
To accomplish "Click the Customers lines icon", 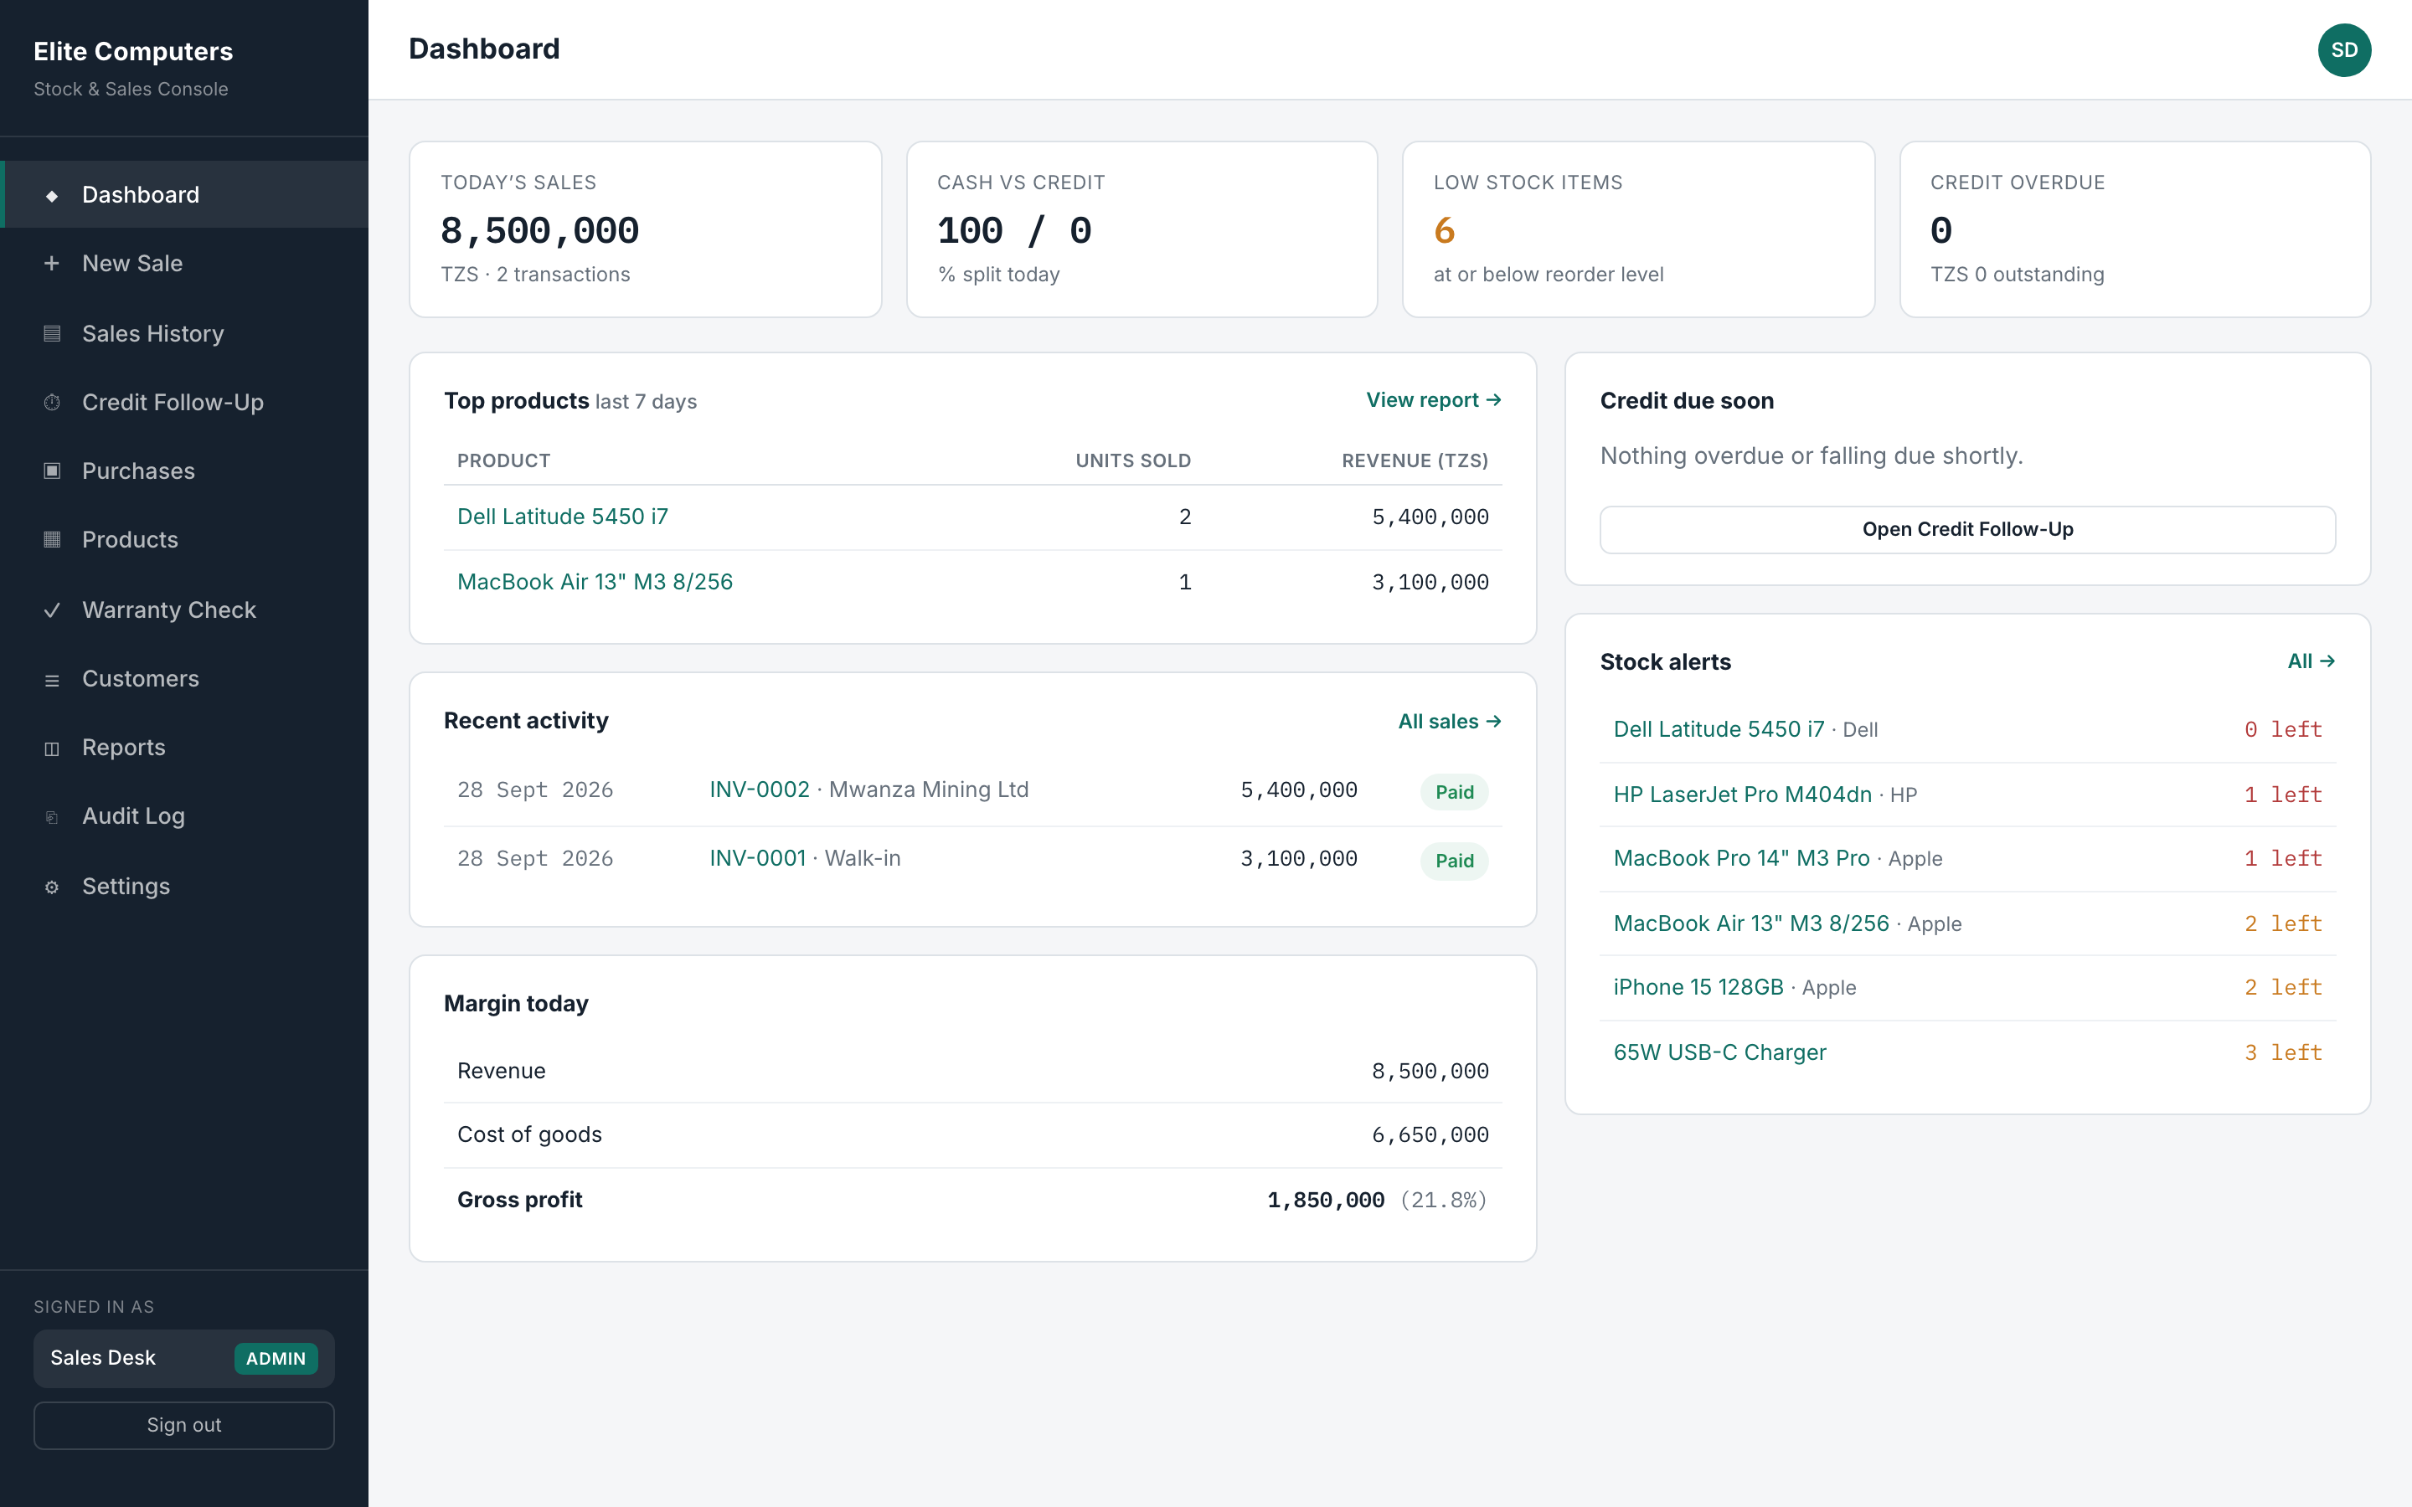I will [52, 680].
